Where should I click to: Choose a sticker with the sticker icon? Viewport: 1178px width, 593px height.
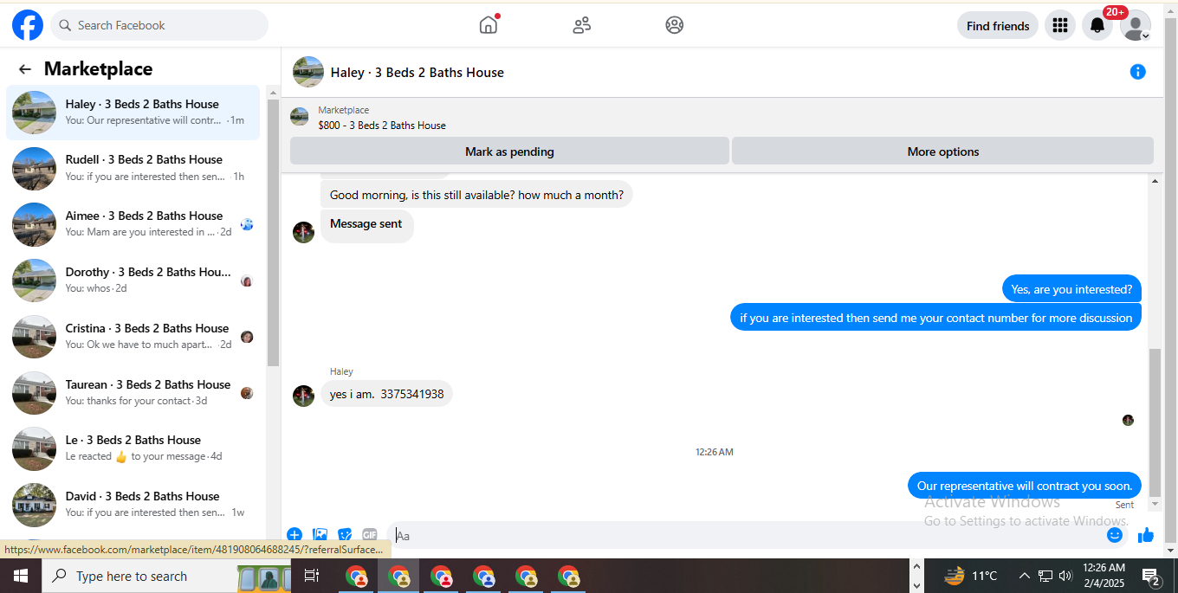(x=345, y=535)
